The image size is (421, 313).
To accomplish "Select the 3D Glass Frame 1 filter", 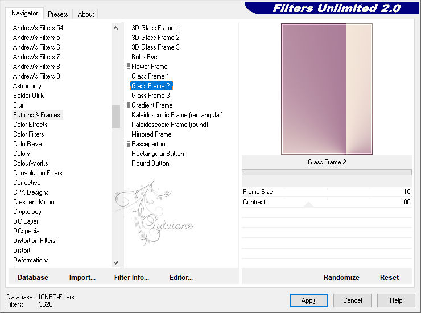I will [x=155, y=28].
